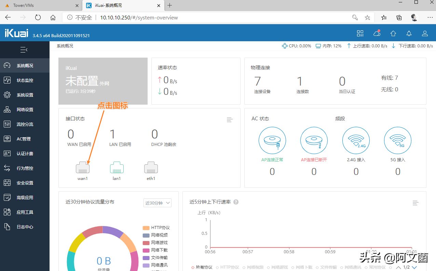The width and height of the screenshot is (436, 271).
Task: Click the password key icon in address bar
Action: coord(355,17)
